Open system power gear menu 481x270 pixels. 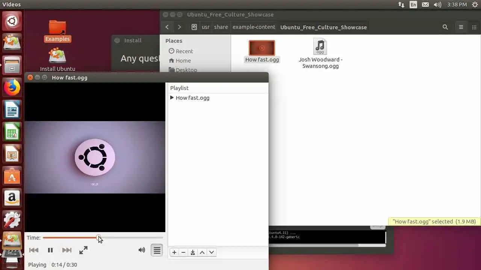[474, 4]
